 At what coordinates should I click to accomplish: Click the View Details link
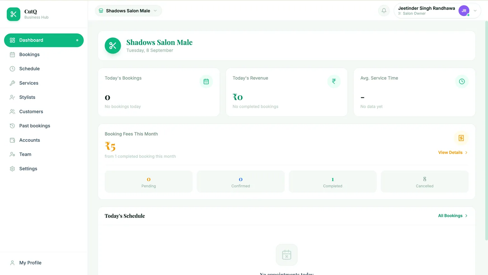pos(453,153)
